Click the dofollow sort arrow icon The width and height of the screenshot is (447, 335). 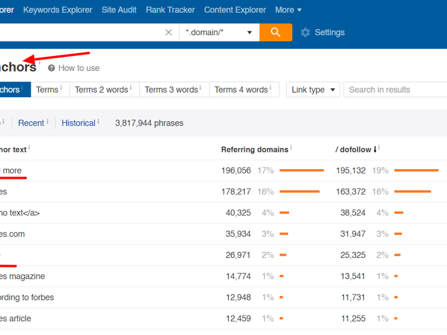(x=375, y=149)
